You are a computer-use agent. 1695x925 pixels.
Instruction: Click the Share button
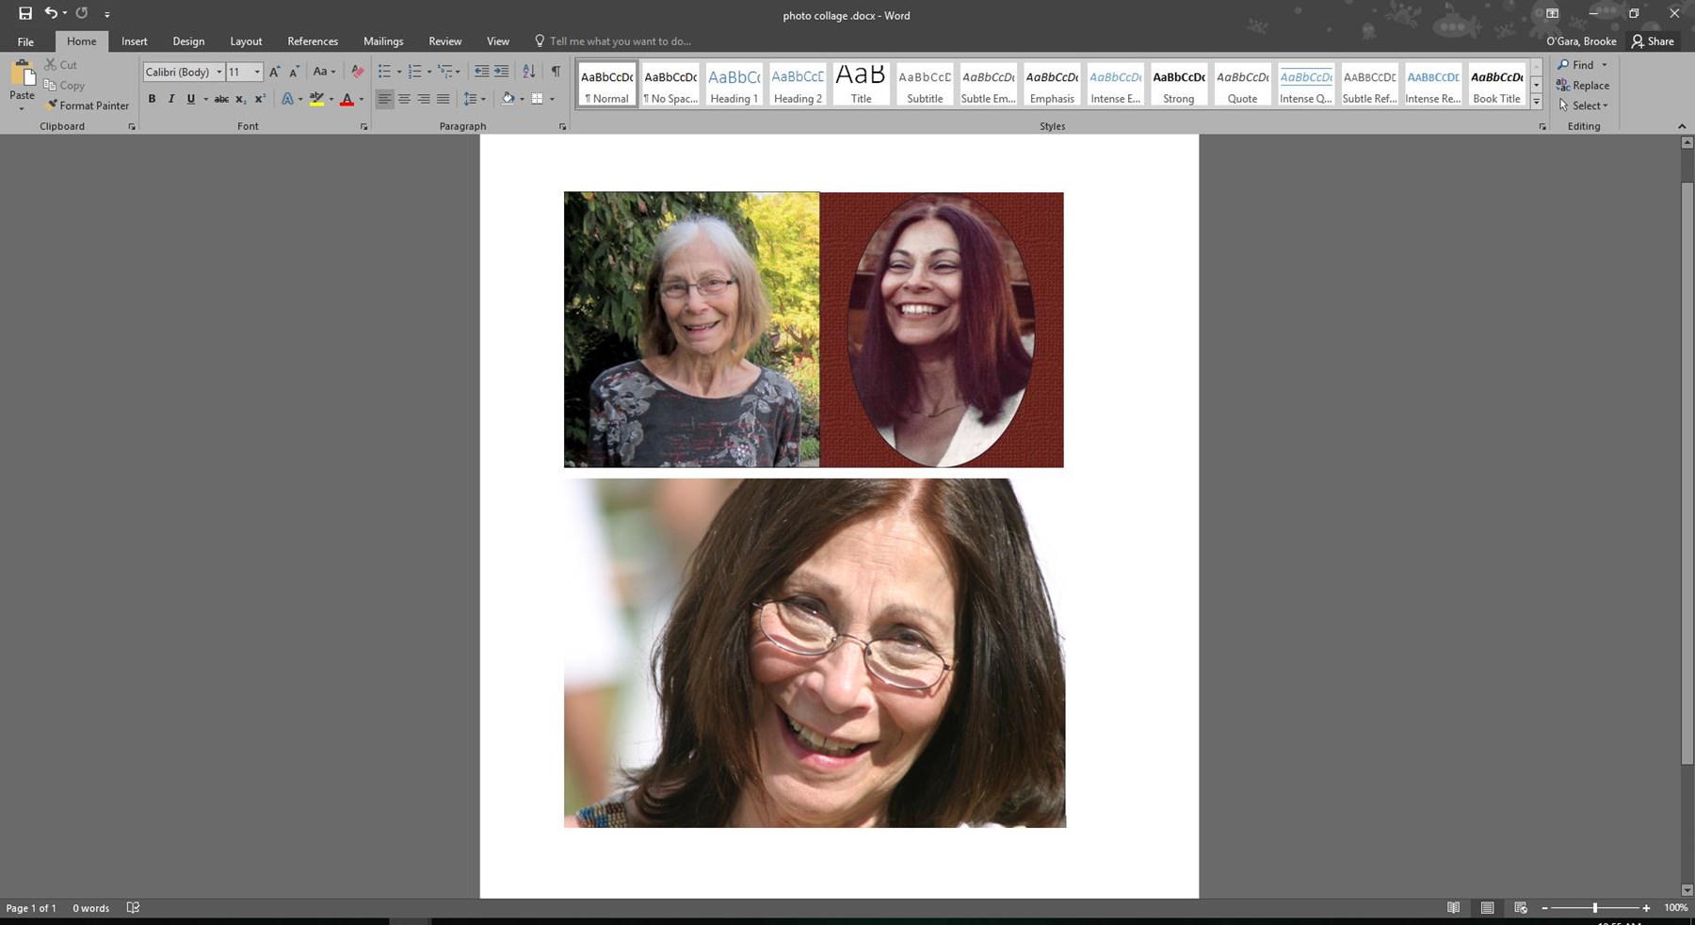click(1653, 41)
